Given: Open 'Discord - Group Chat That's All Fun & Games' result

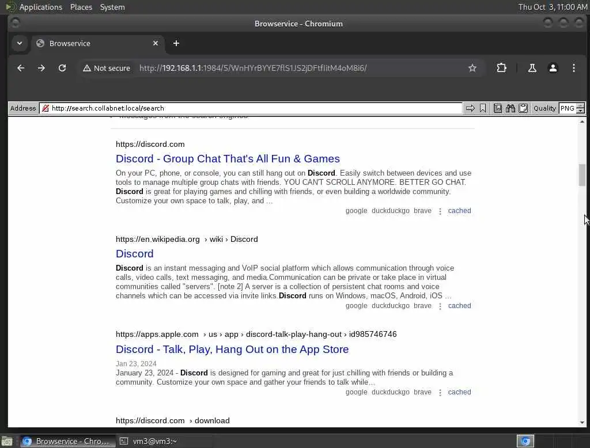Looking at the screenshot, I should point(228,159).
